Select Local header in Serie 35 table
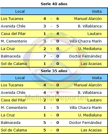The image size is (108, 134). click(x=20, y=78)
